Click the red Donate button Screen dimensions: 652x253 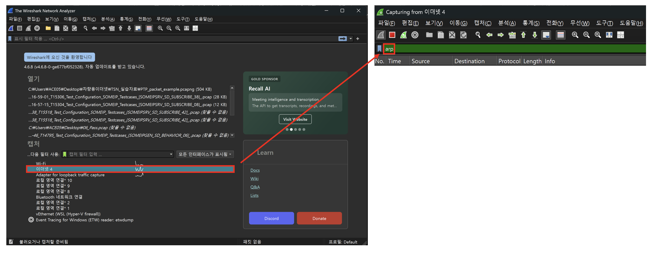pos(319,218)
